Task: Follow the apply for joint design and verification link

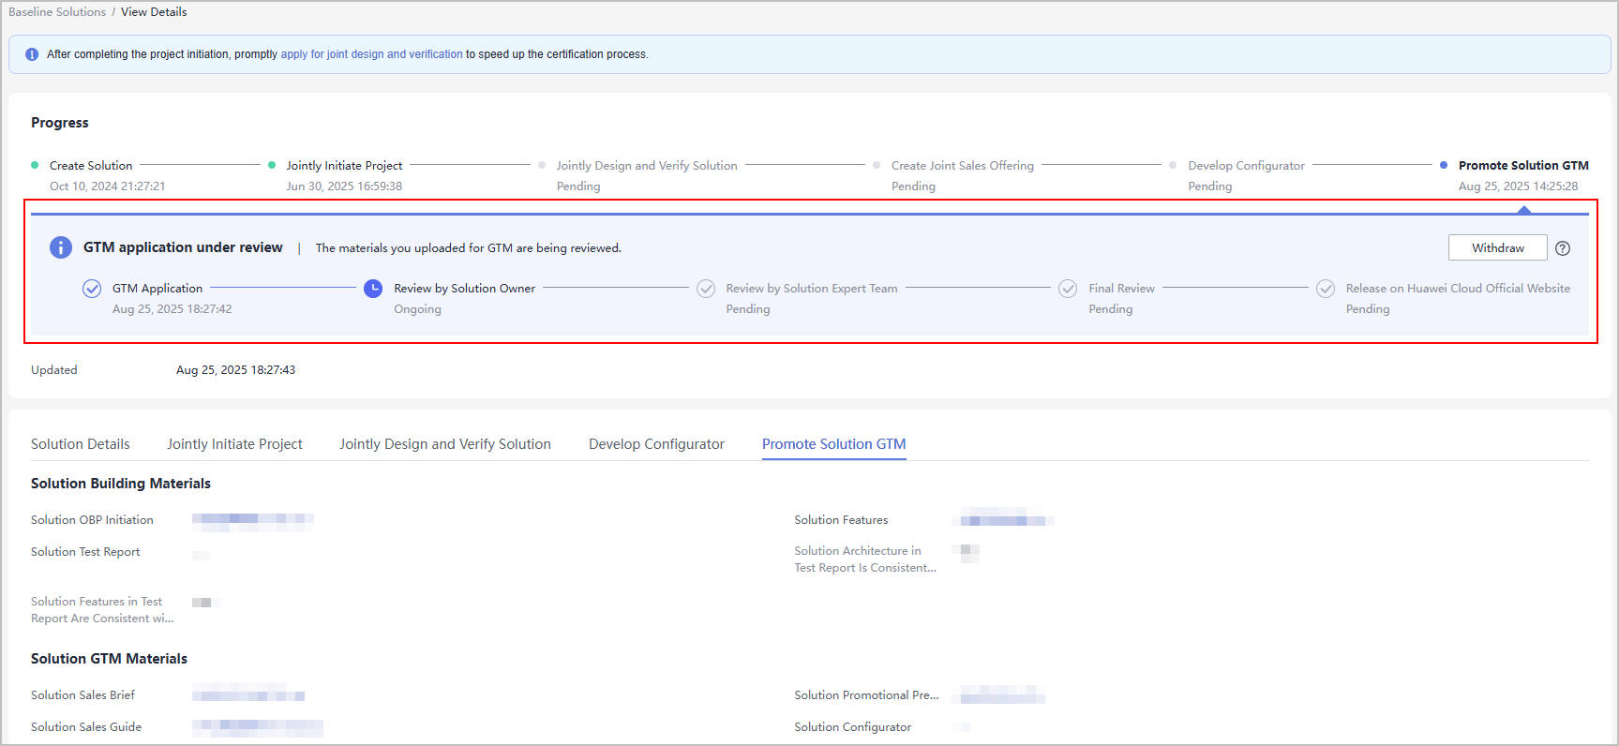Action: coord(371,54)
